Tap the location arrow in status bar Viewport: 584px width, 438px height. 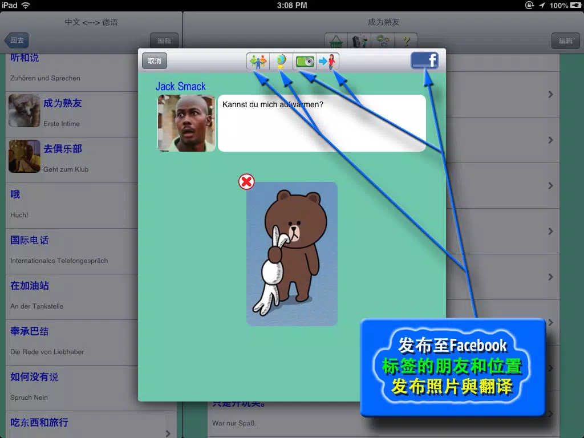pyautogui.click(x=542, y=5)
